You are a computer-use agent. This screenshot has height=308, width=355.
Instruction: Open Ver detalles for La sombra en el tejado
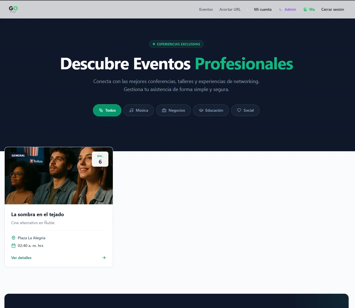pos(21,258)
